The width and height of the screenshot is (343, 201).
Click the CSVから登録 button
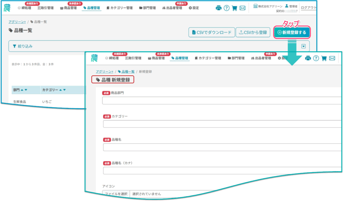[x=253, y=32]
